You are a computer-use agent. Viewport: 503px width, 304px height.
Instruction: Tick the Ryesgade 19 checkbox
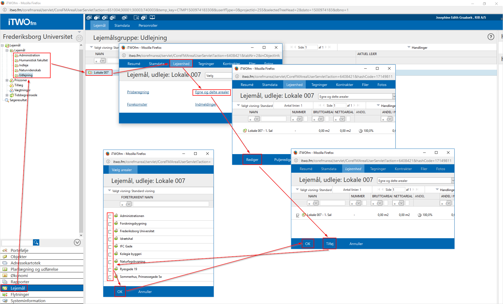click(x=110, y=269)
